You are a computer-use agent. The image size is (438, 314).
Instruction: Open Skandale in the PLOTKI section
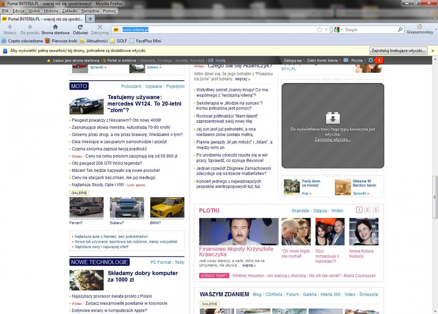pyautogui.click(x=300, y=211)
